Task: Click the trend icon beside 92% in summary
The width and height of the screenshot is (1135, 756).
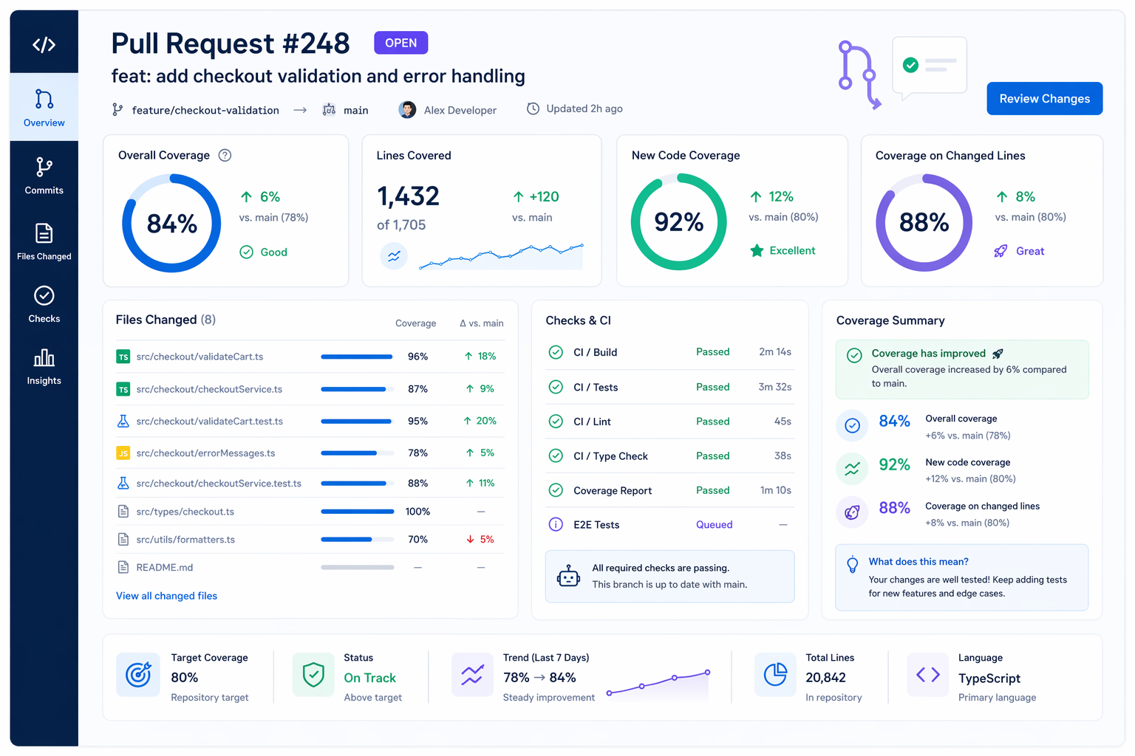Action: coord(852,469)
